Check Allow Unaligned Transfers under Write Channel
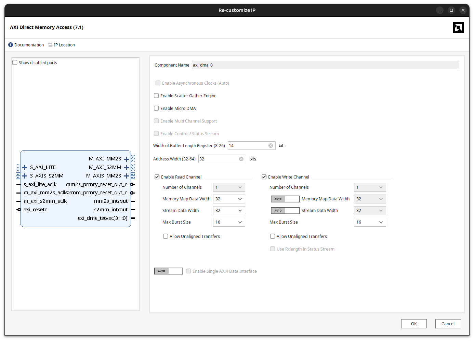The image size is (474, 341). click(x=273, y=236)
